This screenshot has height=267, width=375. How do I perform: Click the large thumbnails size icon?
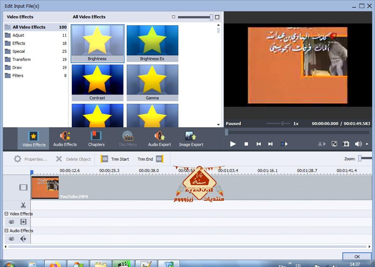click(217, 17)
